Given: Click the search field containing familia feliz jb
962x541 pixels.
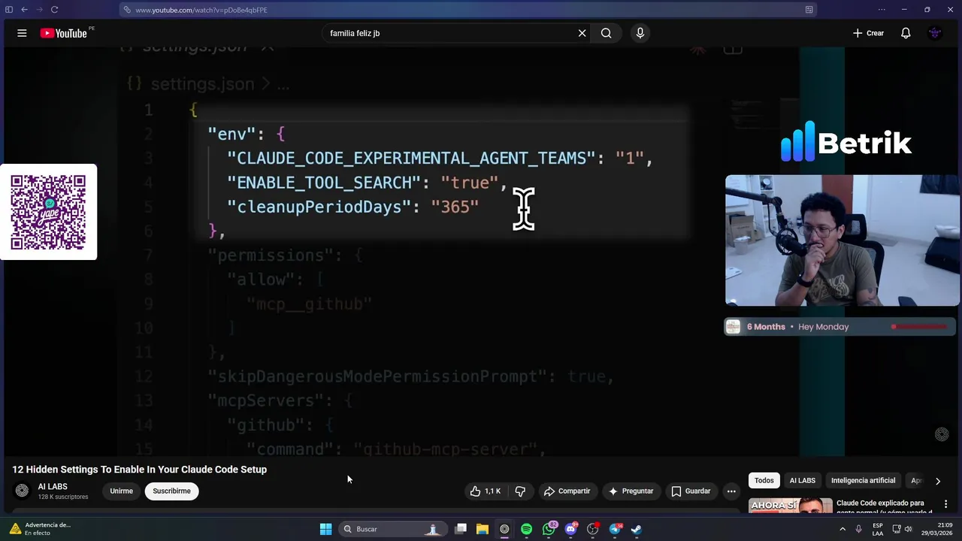Looking at the screenshot, I should [x=449, y=33].
